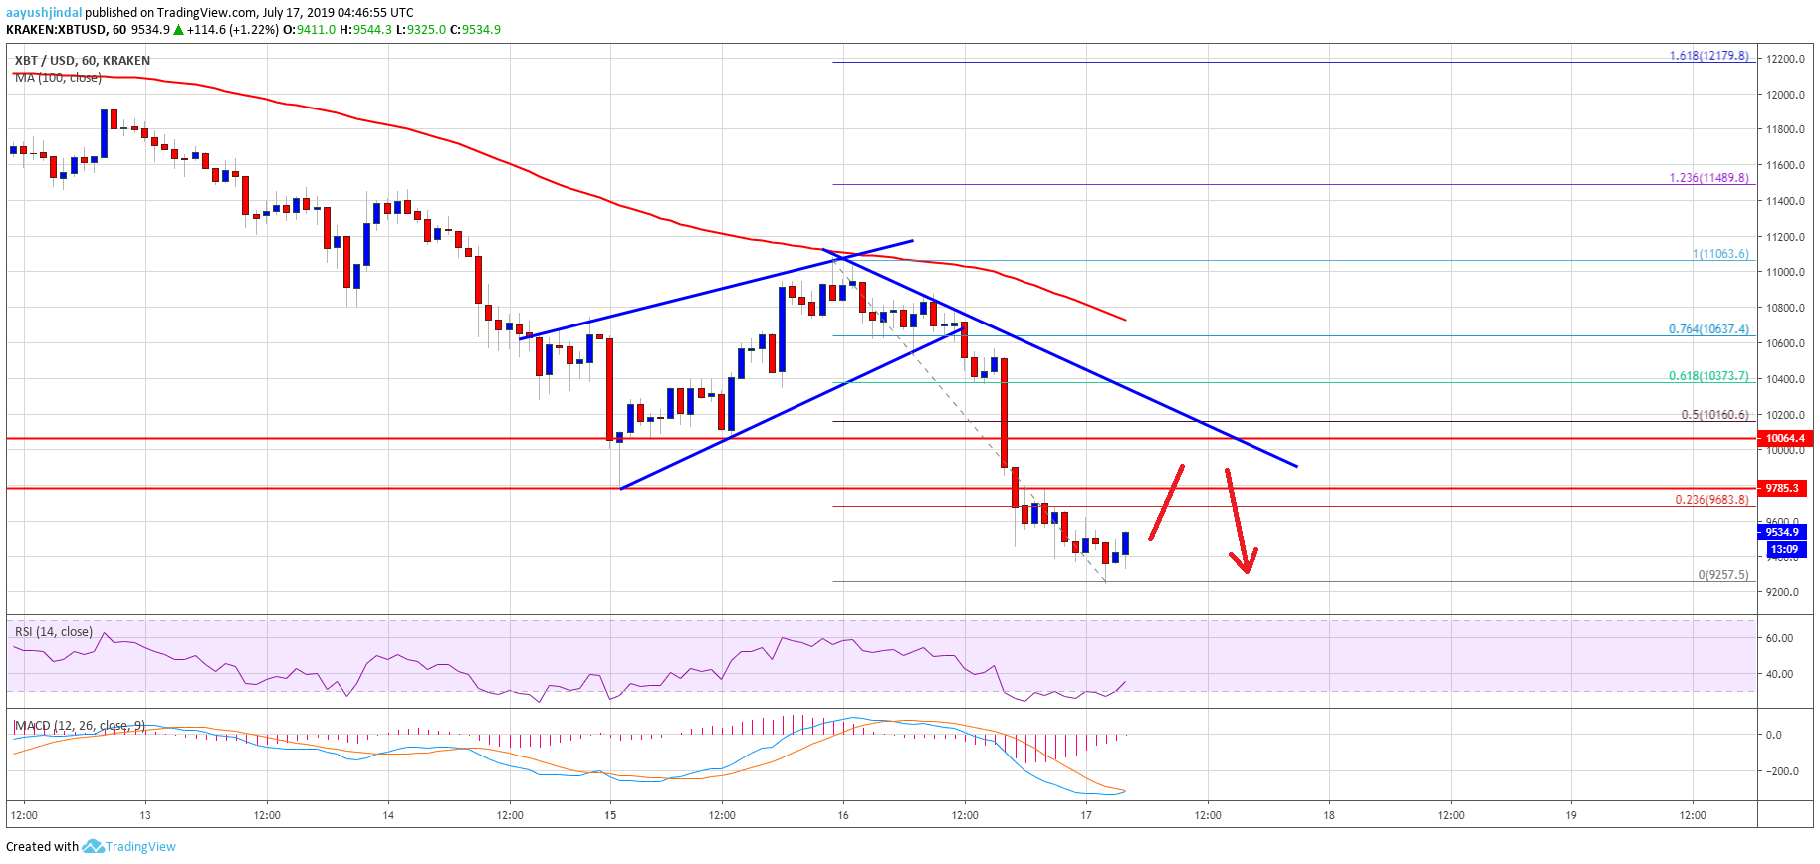Click the RSI 60.00 axis label

[x=1779, y=638]
